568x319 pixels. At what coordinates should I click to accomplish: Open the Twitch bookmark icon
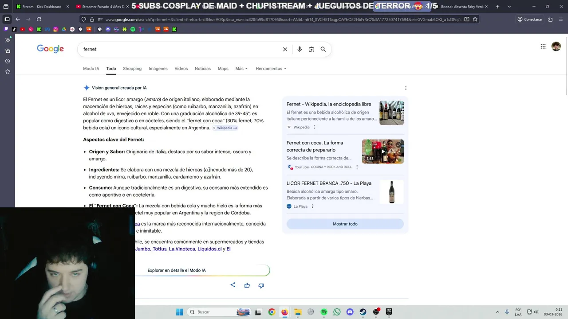(x=6, y=29)
